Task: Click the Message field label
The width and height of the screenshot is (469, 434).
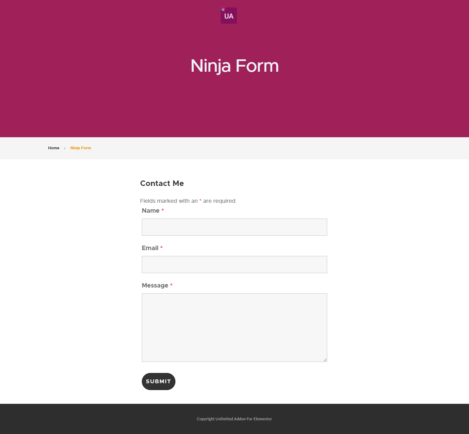Action: tap(155, 285)
